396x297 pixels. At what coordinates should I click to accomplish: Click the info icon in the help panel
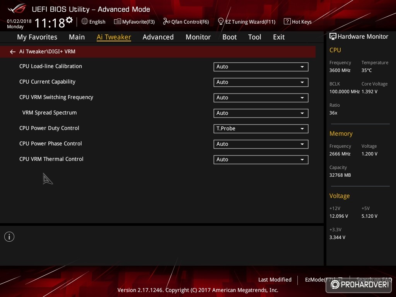pos(9,237)
